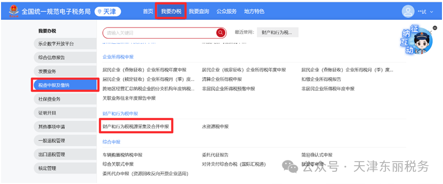This screenshot has width=443, height=184.
Task: Open 简易确认式申报 link
Action: [x=317, y=155]
